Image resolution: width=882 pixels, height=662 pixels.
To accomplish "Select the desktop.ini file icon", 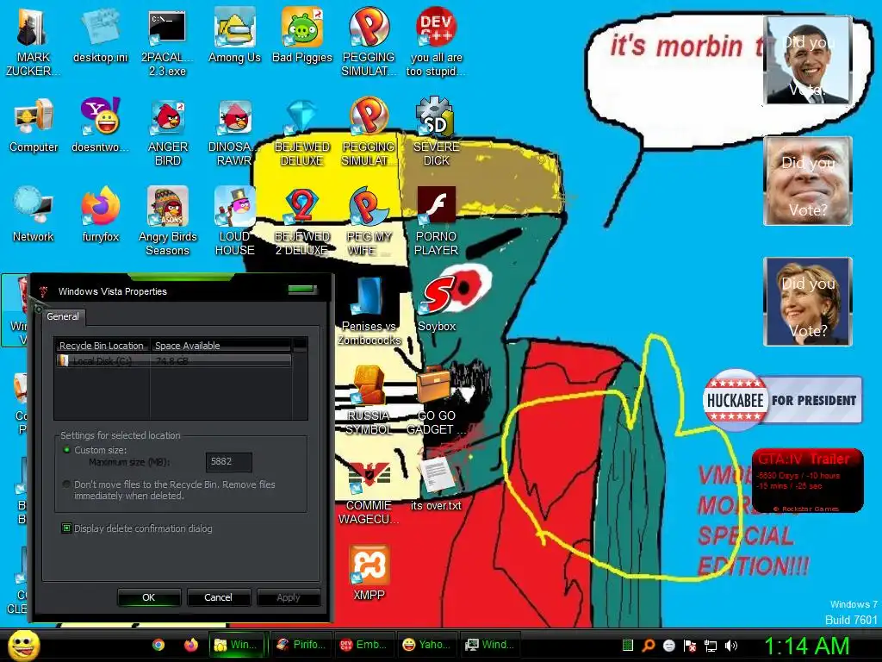I will click(100, 36).
